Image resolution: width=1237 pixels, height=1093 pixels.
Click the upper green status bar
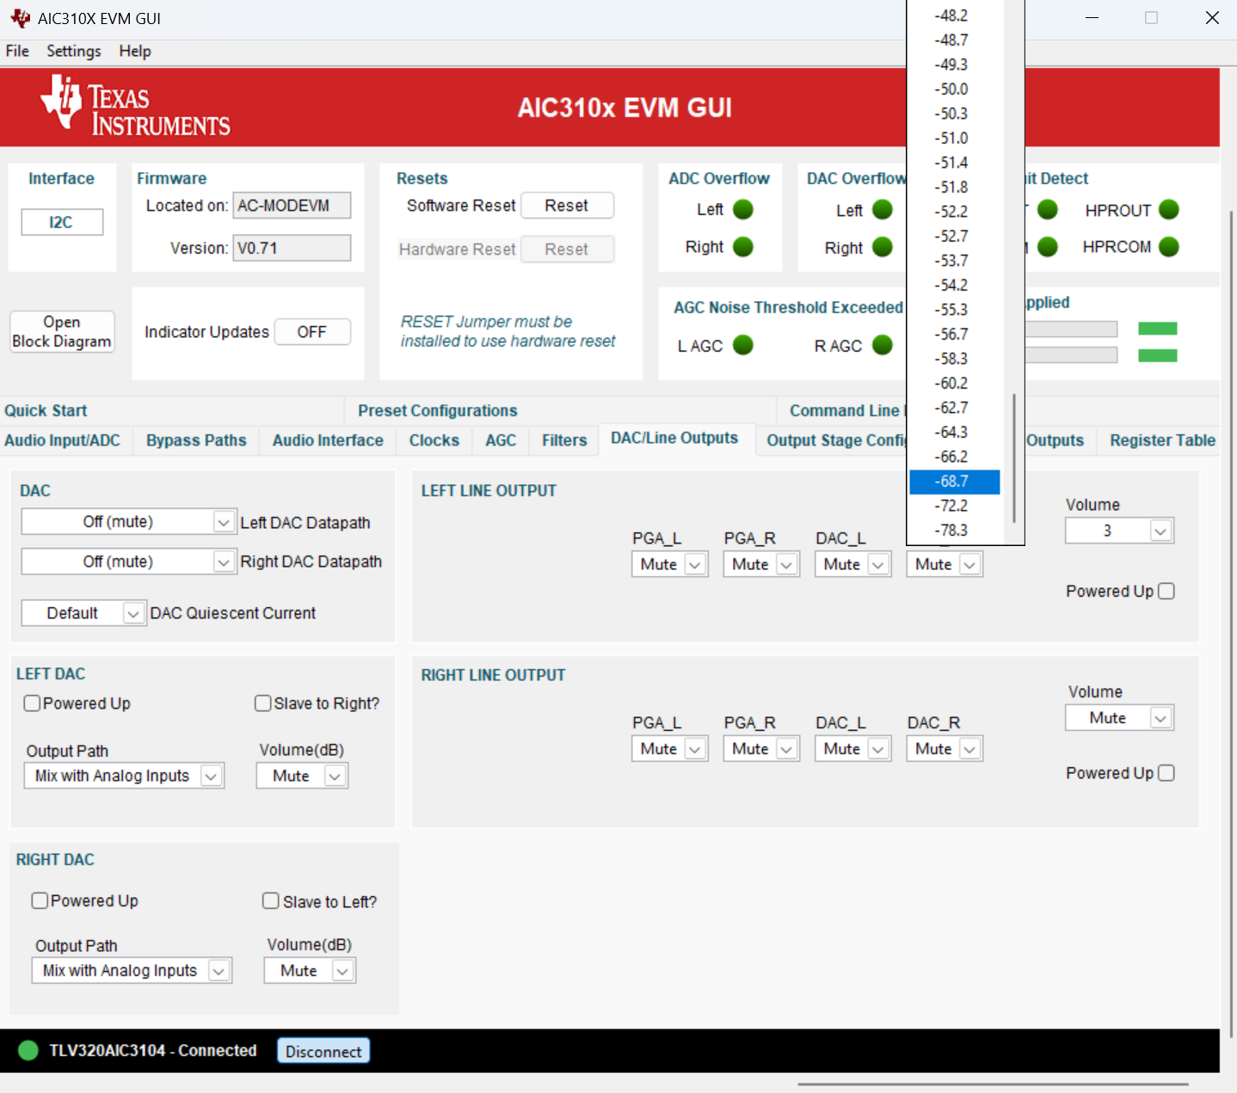click(x=1157, y=329)
